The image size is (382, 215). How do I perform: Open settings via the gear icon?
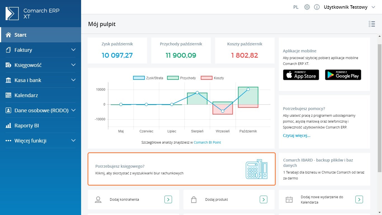pos(307,7)
